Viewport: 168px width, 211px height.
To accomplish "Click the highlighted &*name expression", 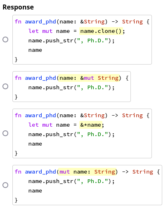I will (91, 125).
